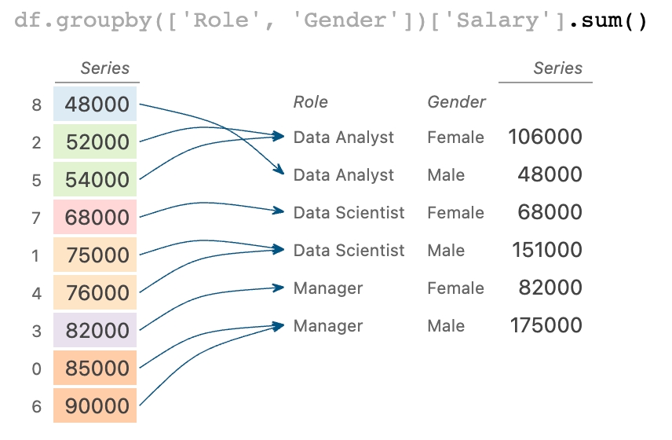The image size is (672, 440).
Task: Click the Gender column header
Action: [456, 102]
